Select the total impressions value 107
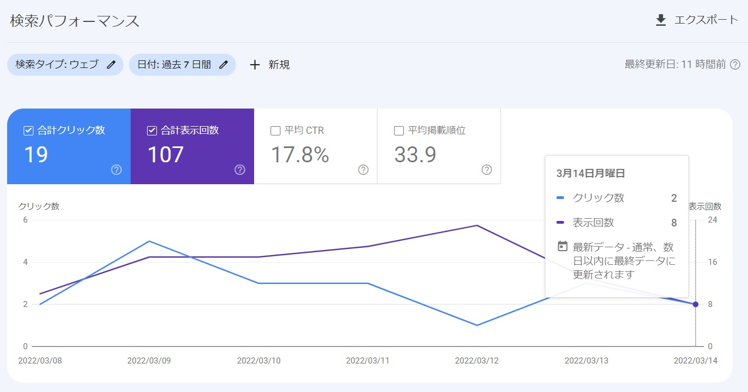The image size is (748, 392). pyautogui.click(x=165, y=155)
